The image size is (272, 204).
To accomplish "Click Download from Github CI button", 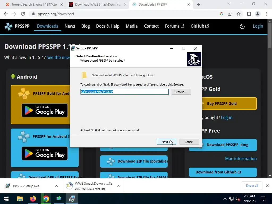I will tap(223, 172).
